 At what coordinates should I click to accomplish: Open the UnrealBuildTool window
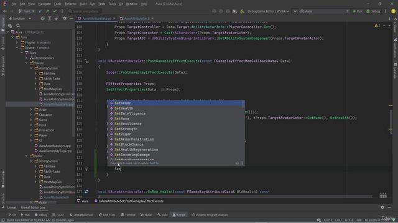(81, 215)
